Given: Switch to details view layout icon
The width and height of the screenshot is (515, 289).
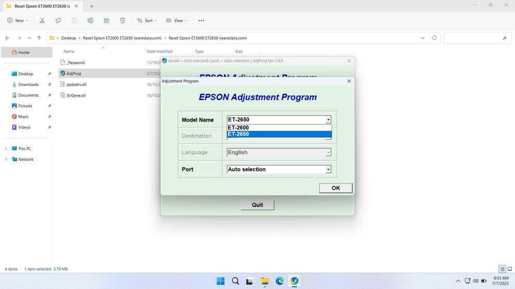Looking at the screenshot, I should point(502,269).
